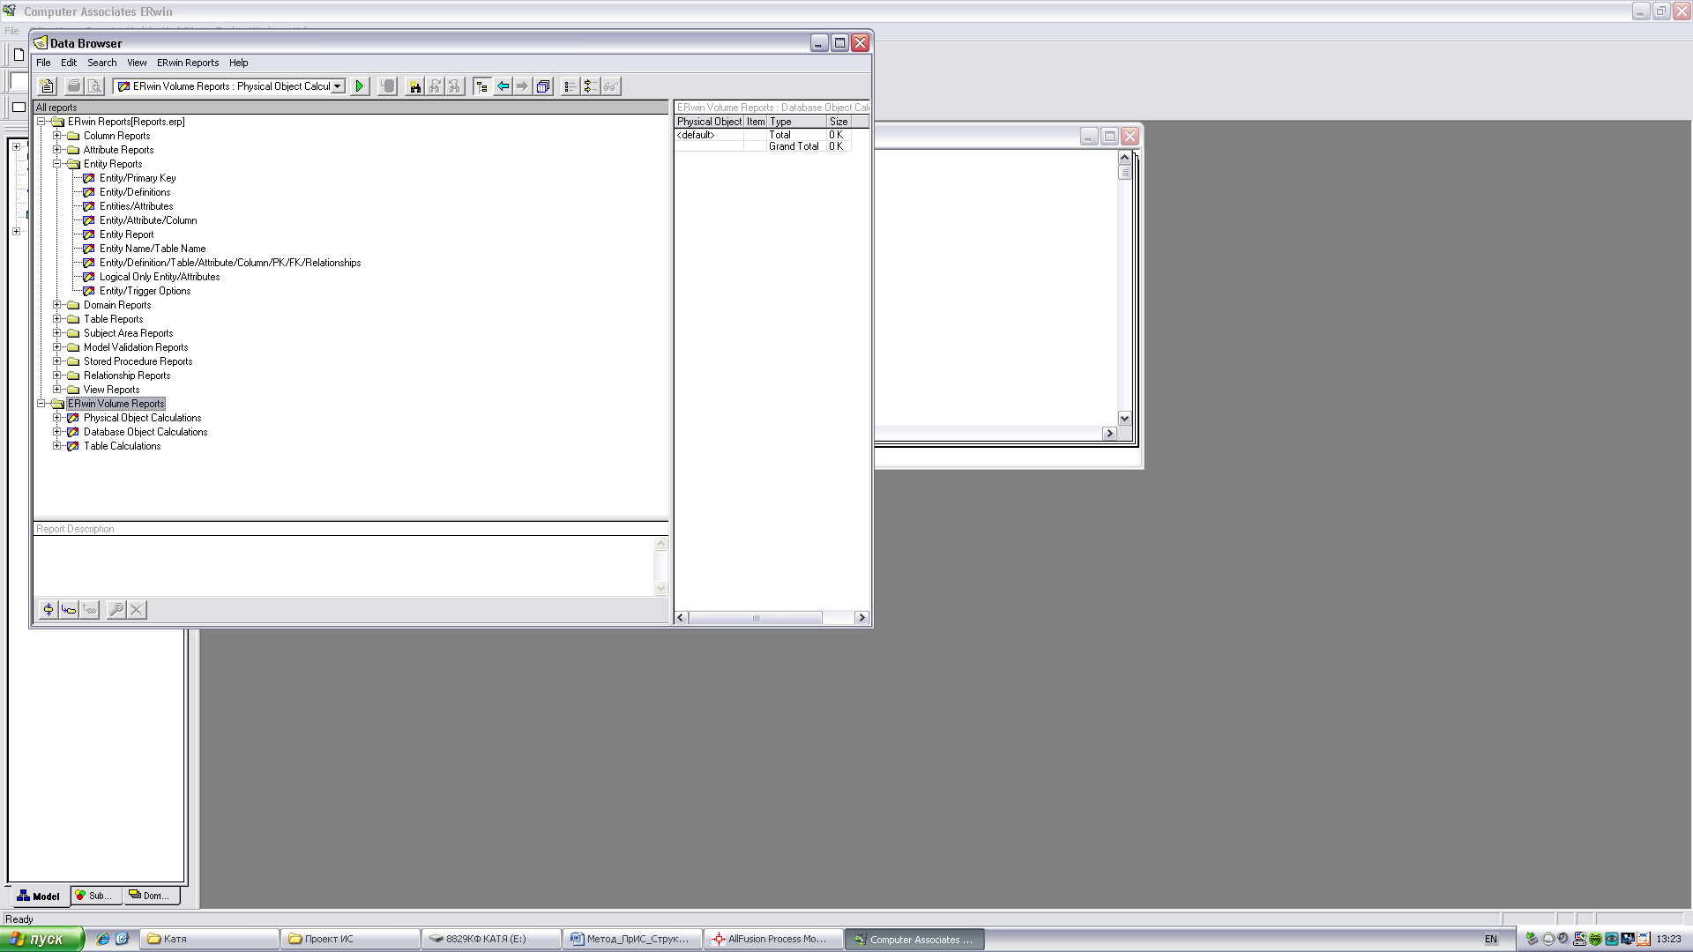
Task: Expand the Table Calculations report
Action: point(56,446)
